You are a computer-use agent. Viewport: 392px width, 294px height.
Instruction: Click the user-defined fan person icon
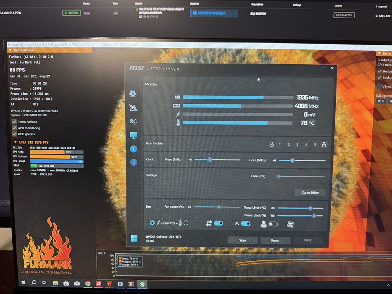pyautogui.click(x=263, y=224)
